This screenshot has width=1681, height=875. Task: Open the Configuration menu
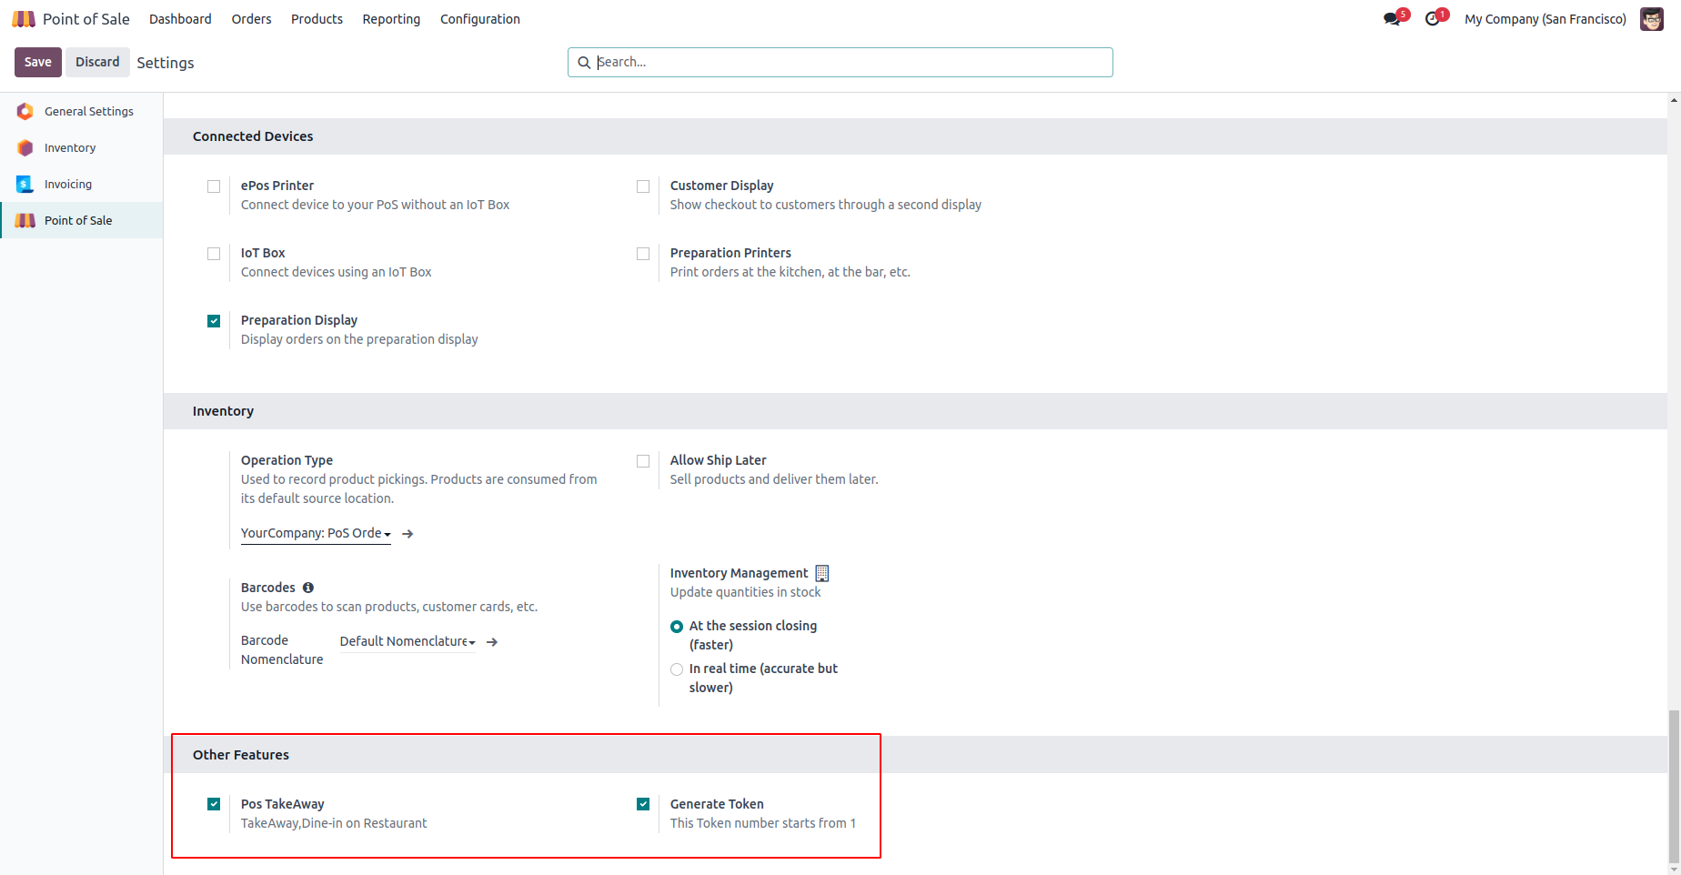click(x=479, y=19)
